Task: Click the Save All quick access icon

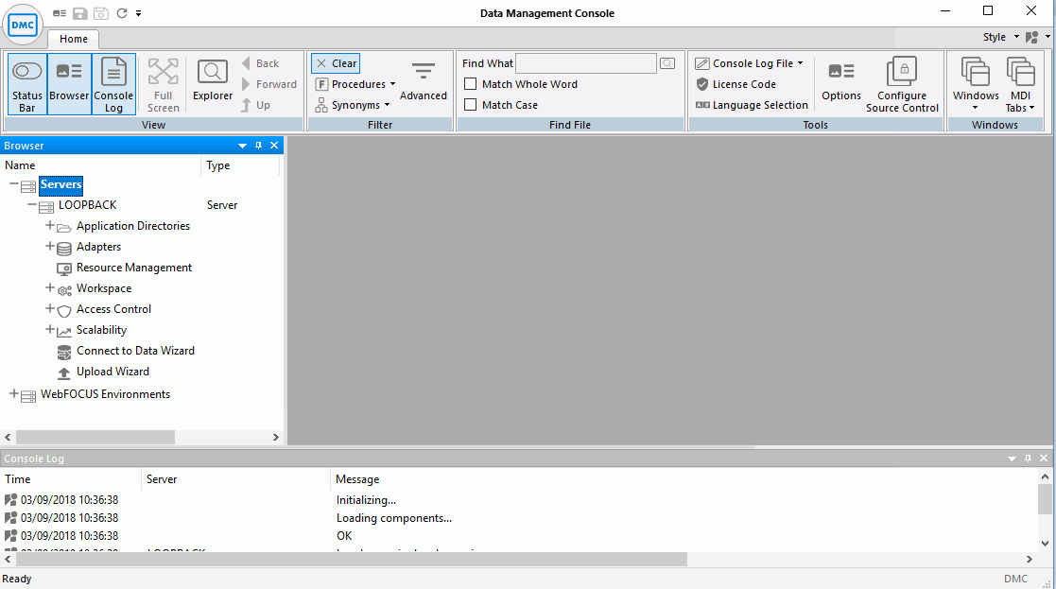Action: [x=100, y=13]
